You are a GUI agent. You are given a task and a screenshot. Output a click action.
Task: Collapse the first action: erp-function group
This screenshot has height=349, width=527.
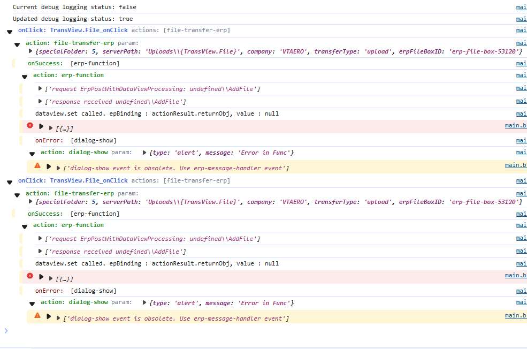25,77
